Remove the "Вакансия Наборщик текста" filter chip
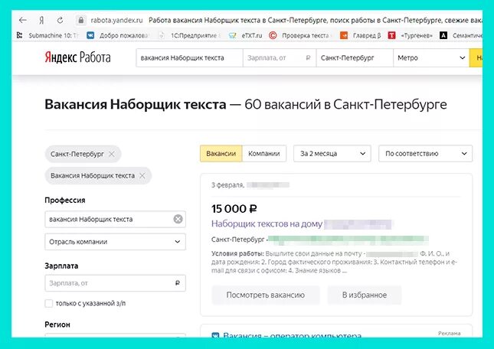Image resolution: width=494 pixels, height=349 pixels. [142, 175]
